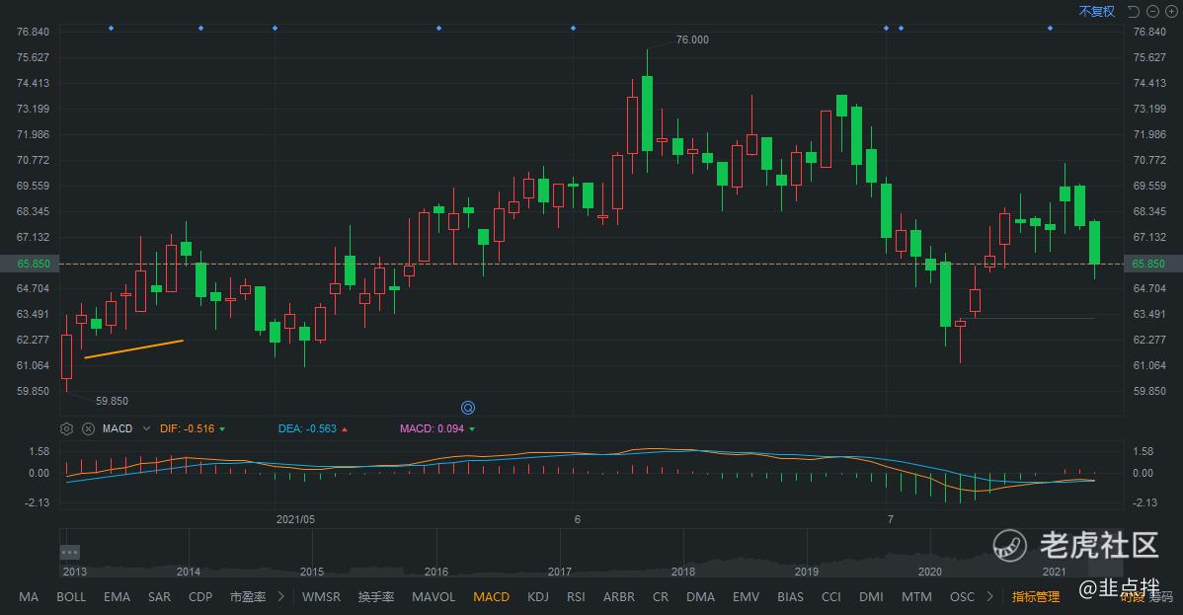Screen dimensions: 1183x615
Task: Switch sub-chart to CR
Action: pyautogui.click(x=661, y=597)
